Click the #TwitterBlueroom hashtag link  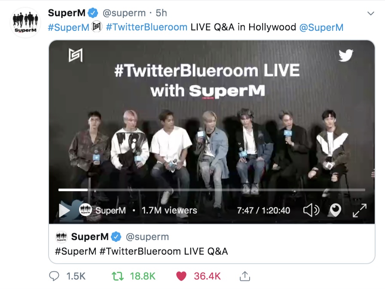(147, 27)
